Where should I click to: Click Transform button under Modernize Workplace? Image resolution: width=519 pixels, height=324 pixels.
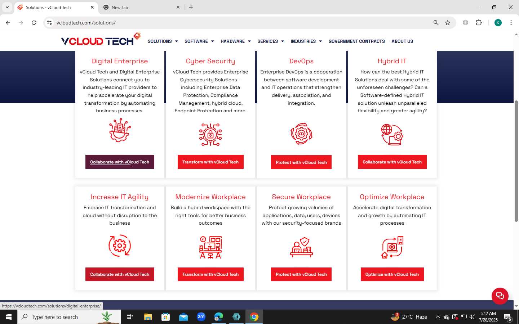coord(210,274)
